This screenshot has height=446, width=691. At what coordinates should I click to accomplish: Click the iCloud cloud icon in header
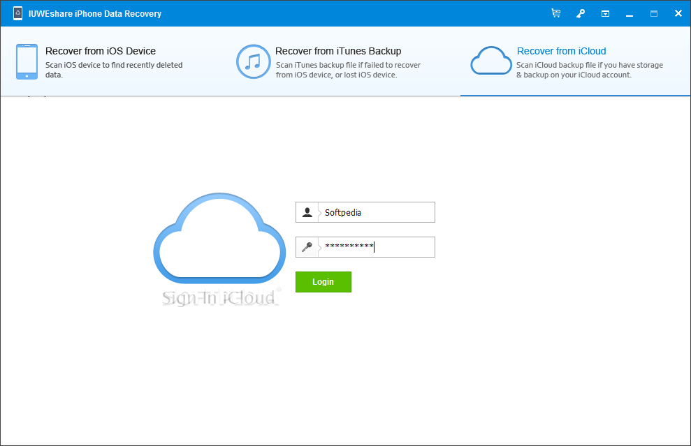tap(491, 61)
